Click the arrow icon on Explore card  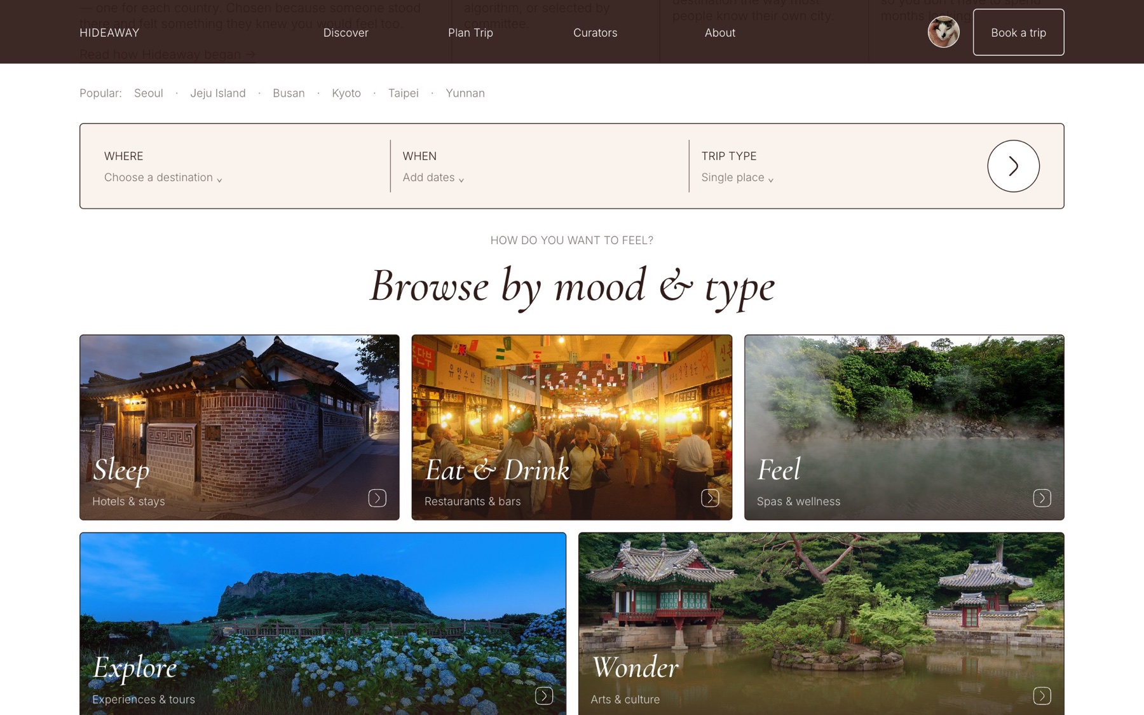544,695
